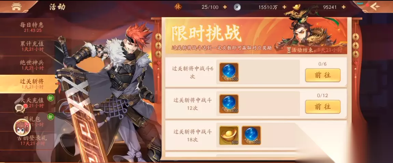
Task: Click the back arrow icon
Action: (375, 7)
